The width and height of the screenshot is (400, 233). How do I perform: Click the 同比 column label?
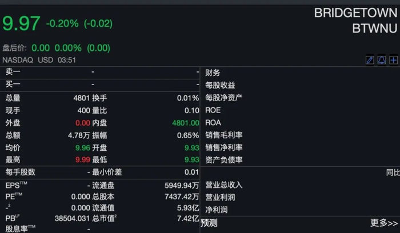click(393, 172)
